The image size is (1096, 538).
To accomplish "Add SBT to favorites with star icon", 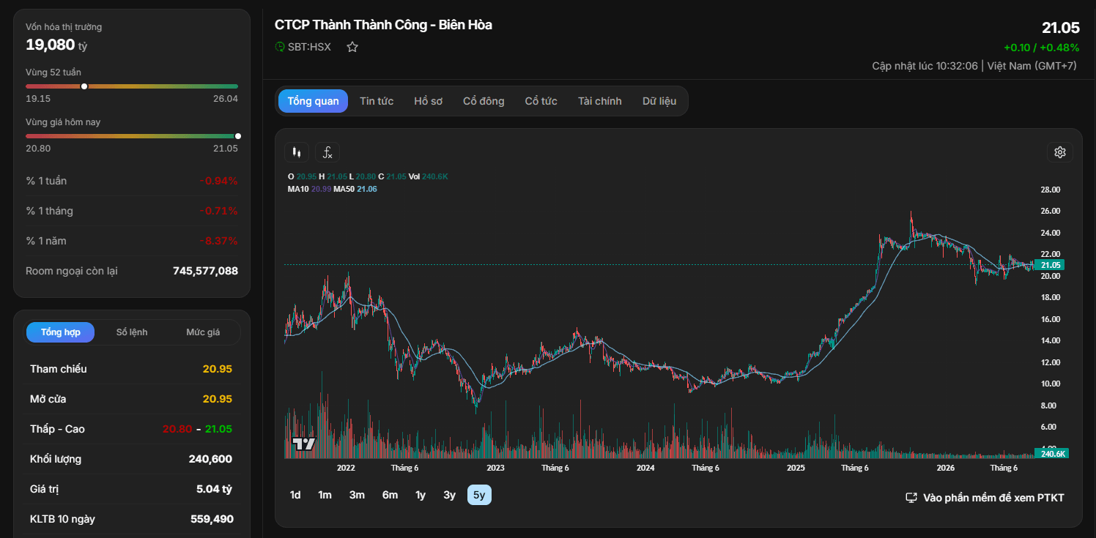I will [x=352, y=47].
